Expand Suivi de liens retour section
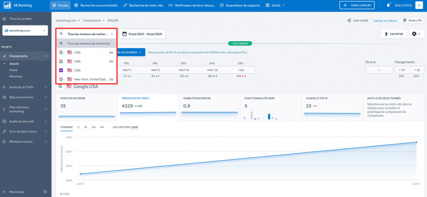427x197 pixels. click(25, 132)
